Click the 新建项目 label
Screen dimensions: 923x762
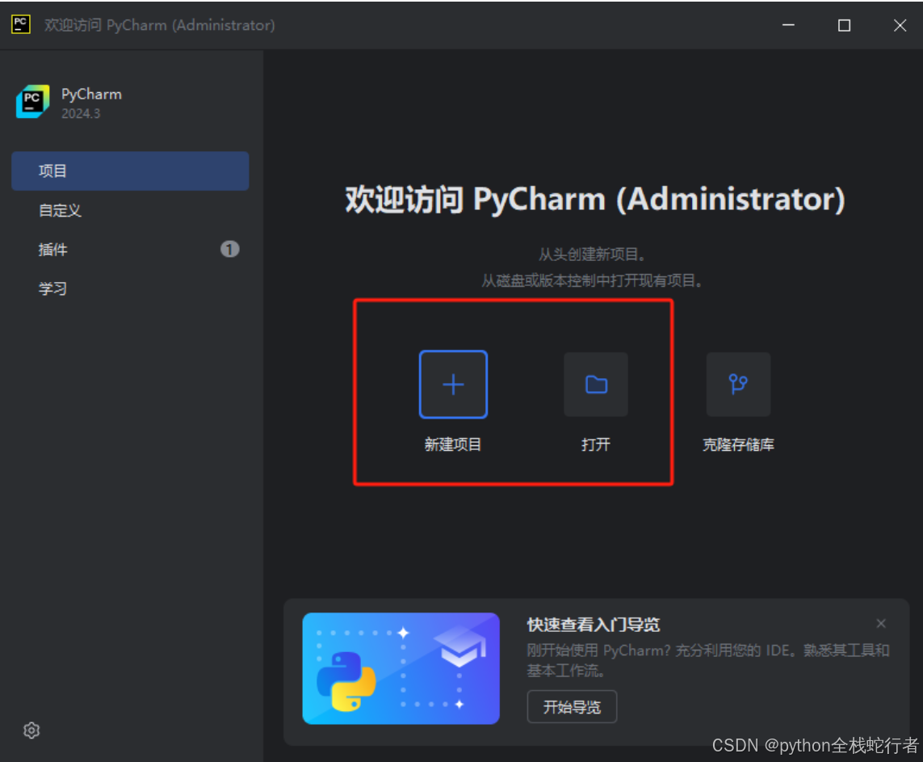(453, 444)
